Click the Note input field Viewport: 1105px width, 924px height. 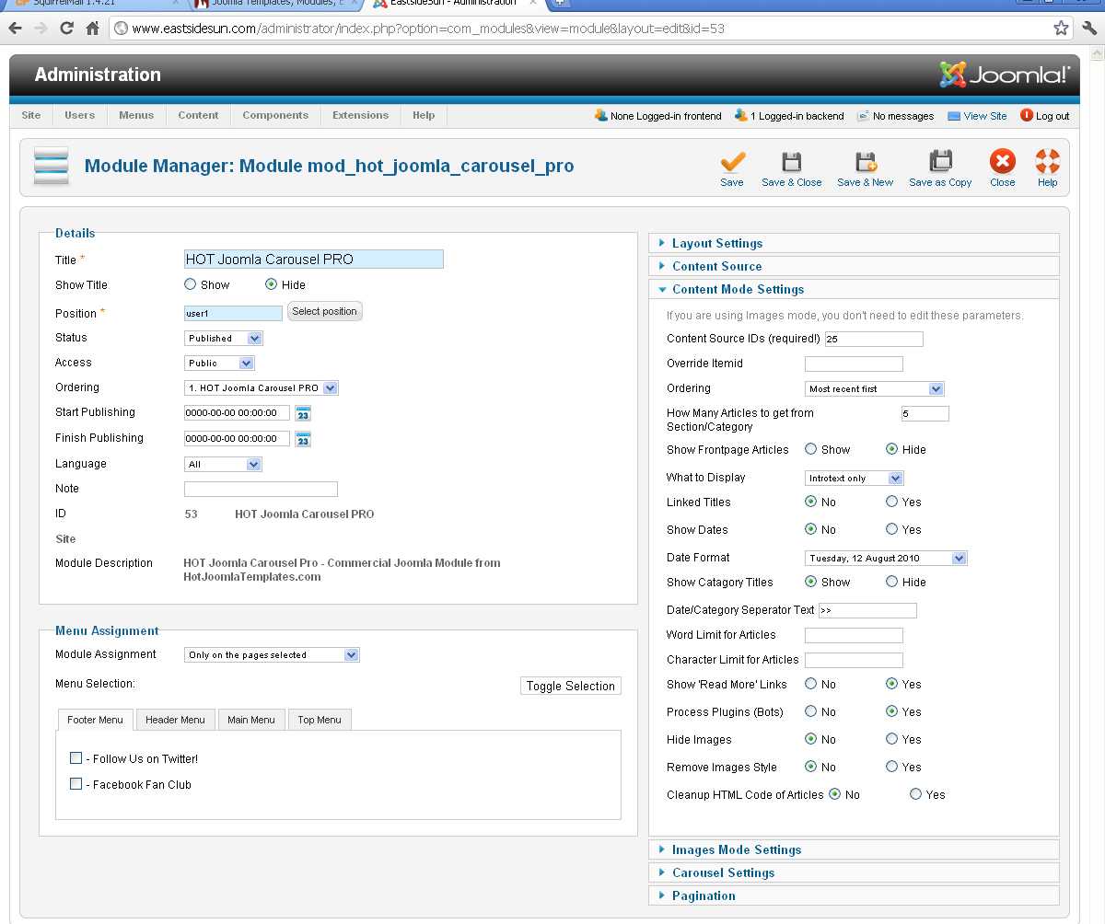point(261,489)
